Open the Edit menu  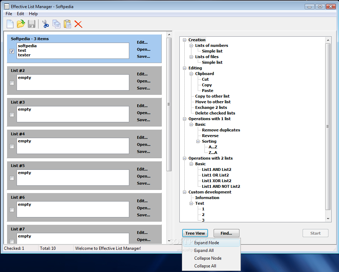(20, 14)
